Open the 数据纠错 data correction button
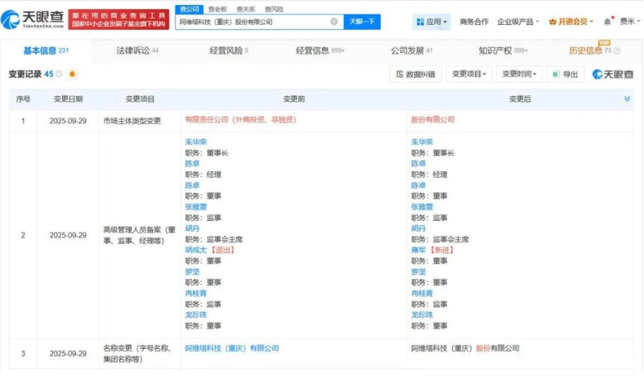 point(416,74)
